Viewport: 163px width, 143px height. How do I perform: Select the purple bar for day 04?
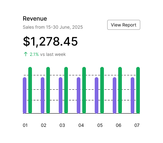[x=79, y=95]
